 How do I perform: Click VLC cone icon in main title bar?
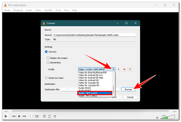tap(5, 5)
